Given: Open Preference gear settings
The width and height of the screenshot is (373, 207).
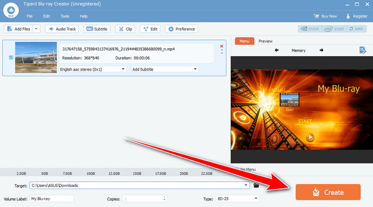Looking at the screenshot, I should click(x=182, y=29).
